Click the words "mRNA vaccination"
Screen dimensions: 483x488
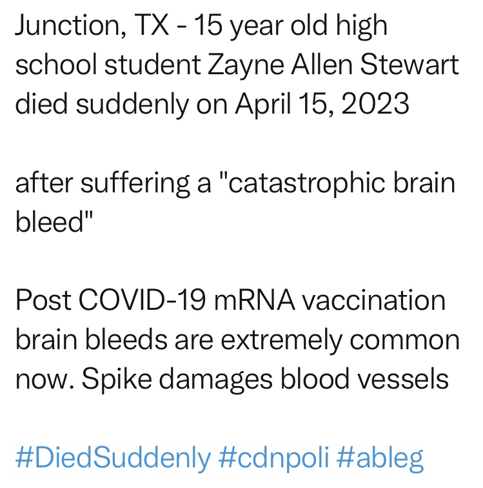coord(330,300)
